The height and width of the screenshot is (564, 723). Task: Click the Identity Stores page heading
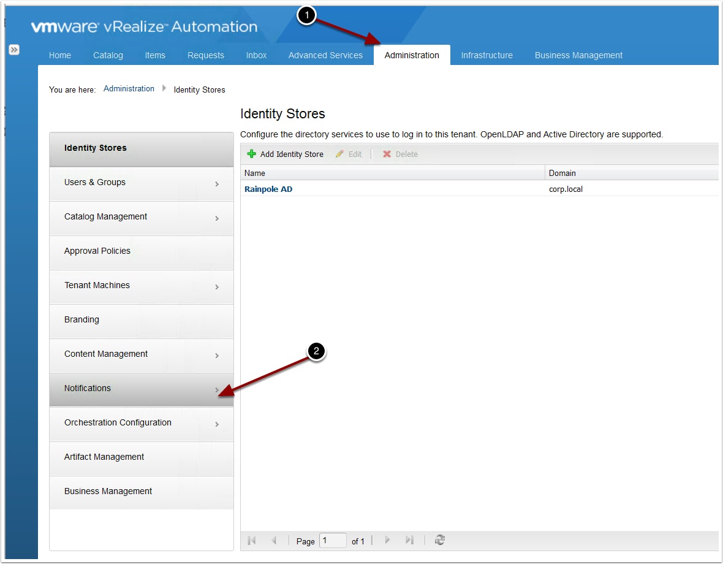(282, 113)
